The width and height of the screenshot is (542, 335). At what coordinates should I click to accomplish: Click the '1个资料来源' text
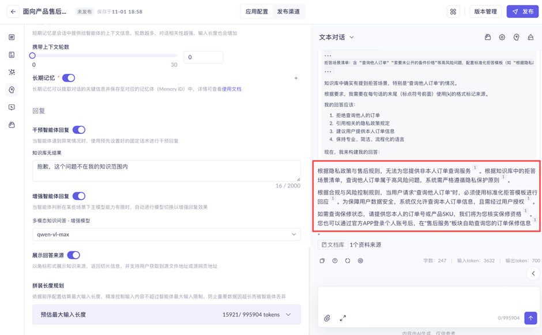pyautogui.click(x=366, y=245)
